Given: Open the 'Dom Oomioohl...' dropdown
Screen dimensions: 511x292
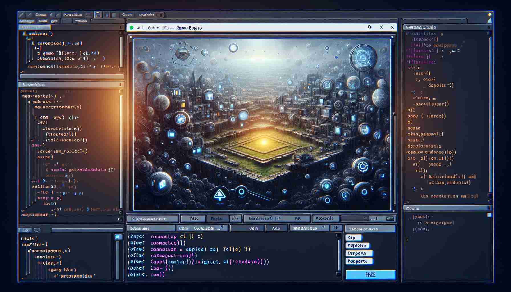Looking at the screenshot, I should click(202, 228).
